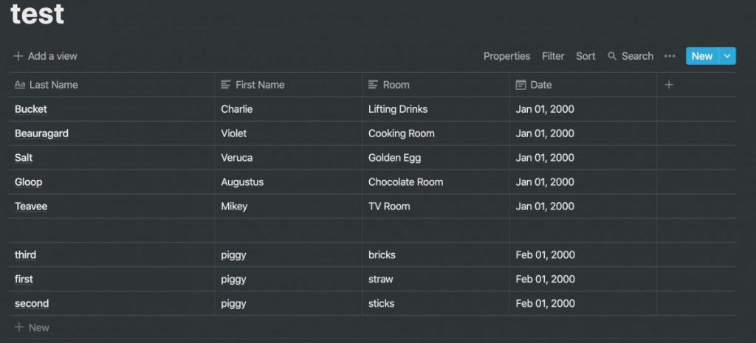Viewport: 756px width, 343px height.
Task: Click the text icon beside Room header
Action: 373,85
